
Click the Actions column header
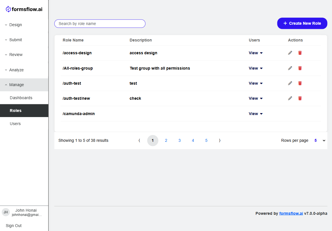(x=295, y=40)
